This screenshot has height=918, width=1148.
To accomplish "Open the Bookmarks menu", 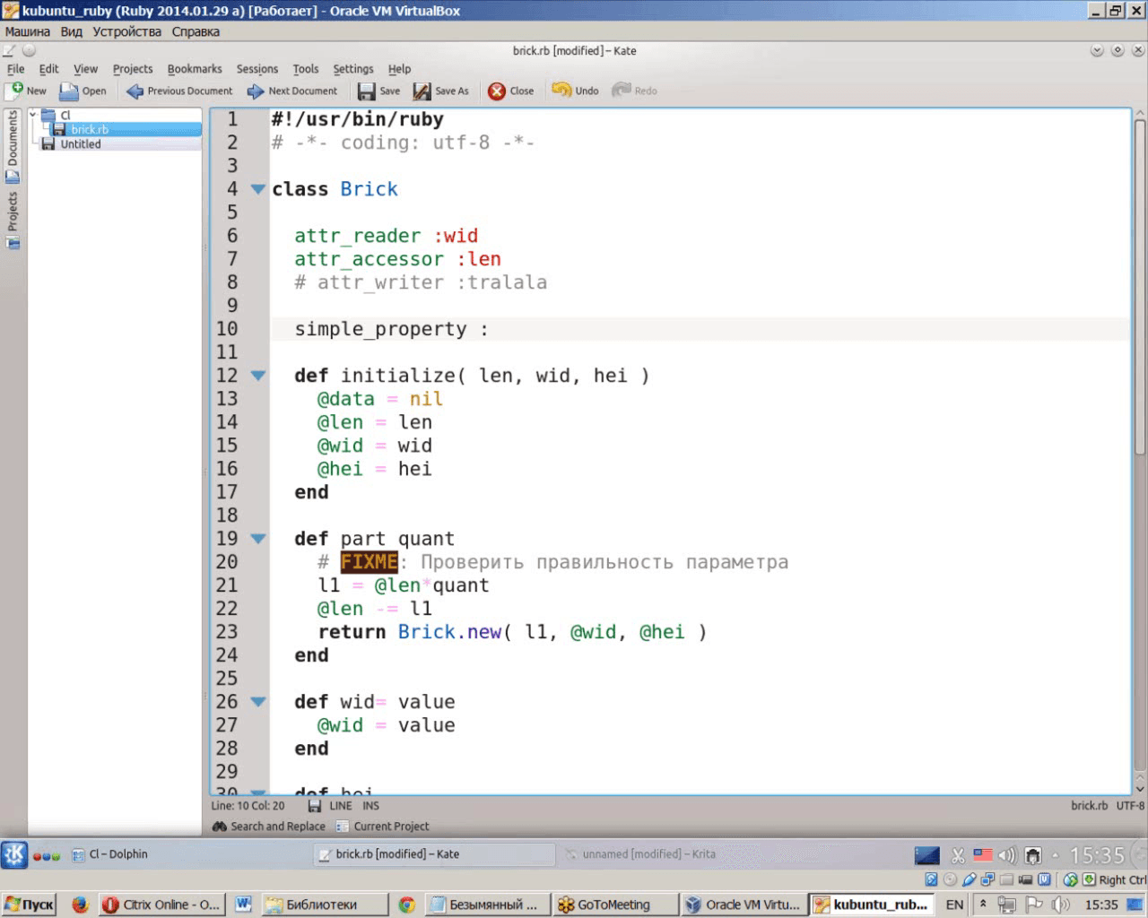I will click(x=195, y=69).
